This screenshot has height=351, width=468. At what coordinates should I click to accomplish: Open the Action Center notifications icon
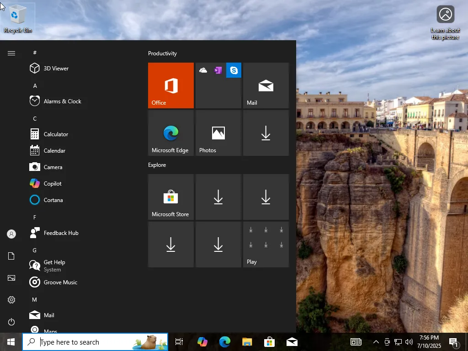coord(453,342)
